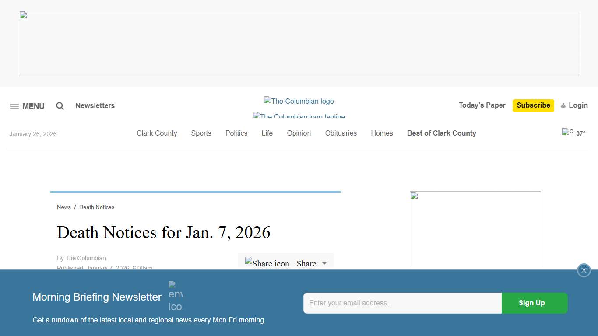Switch to Best of Clark County
This screenshot has width=598, height=336.
point(441,133)
